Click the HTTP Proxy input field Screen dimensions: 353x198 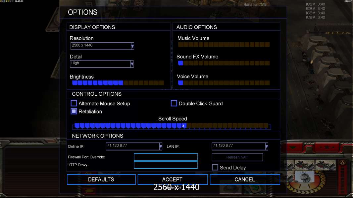[166, 165]
